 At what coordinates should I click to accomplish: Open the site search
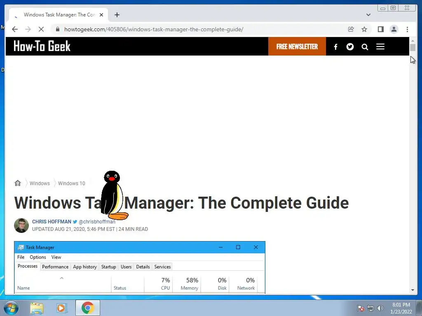[365, 47]
